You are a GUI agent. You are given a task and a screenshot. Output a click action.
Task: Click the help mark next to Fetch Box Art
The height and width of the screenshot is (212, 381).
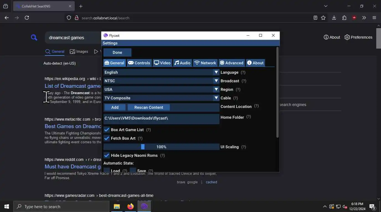140,138
